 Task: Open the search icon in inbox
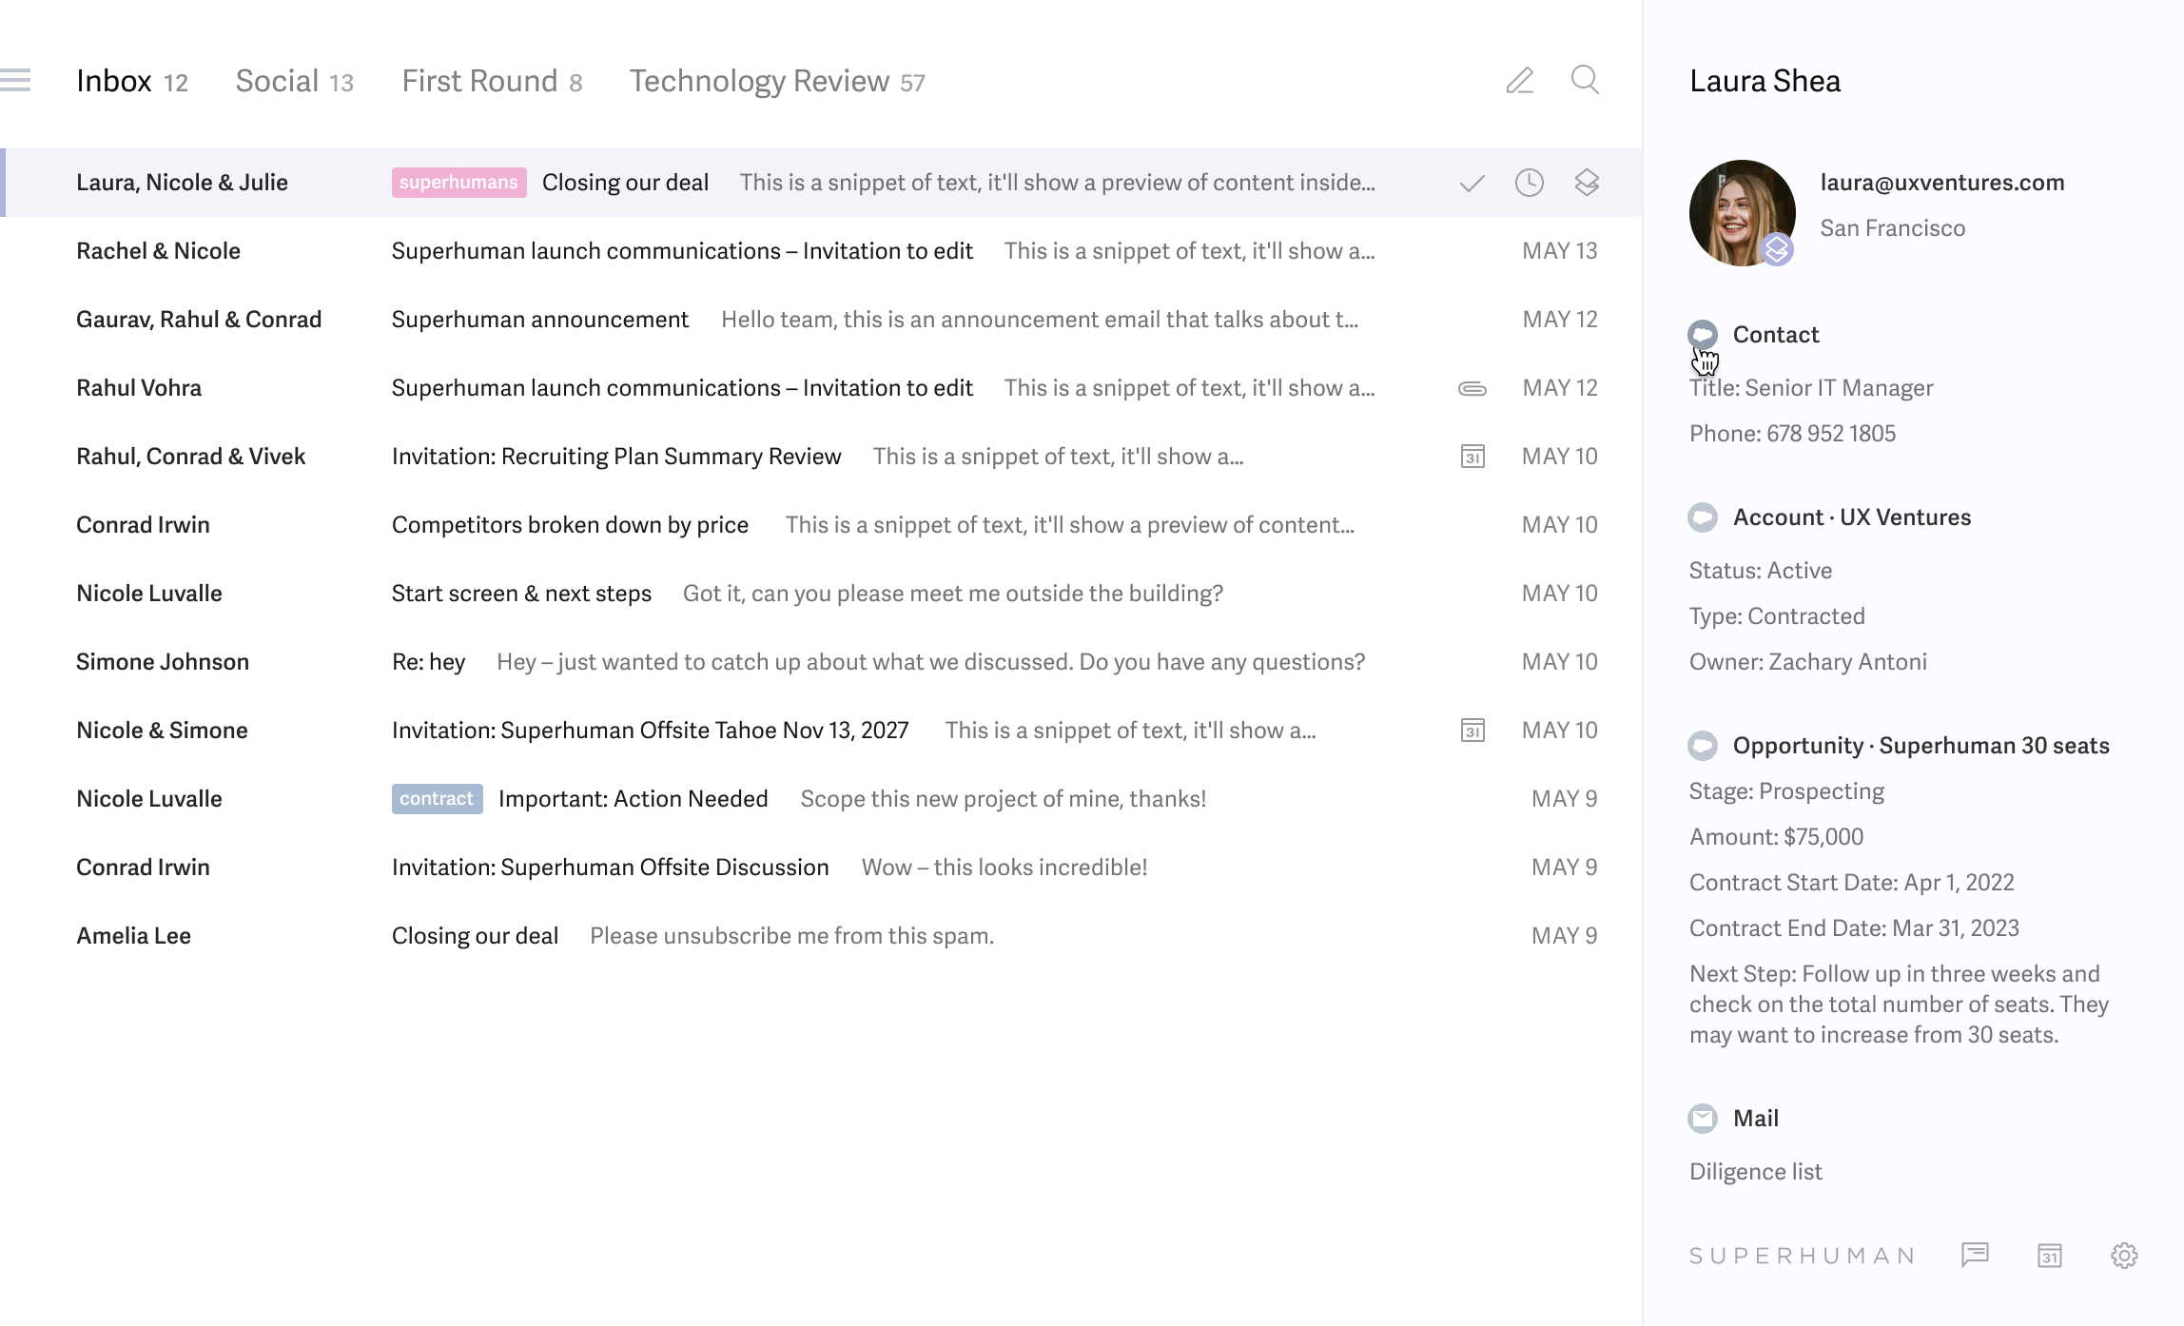point(1585,81)
